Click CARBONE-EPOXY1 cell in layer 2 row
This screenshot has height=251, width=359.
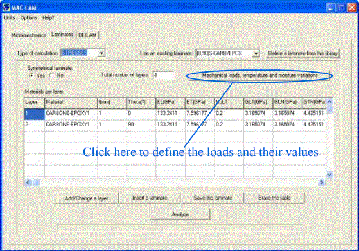click(71, 126)
